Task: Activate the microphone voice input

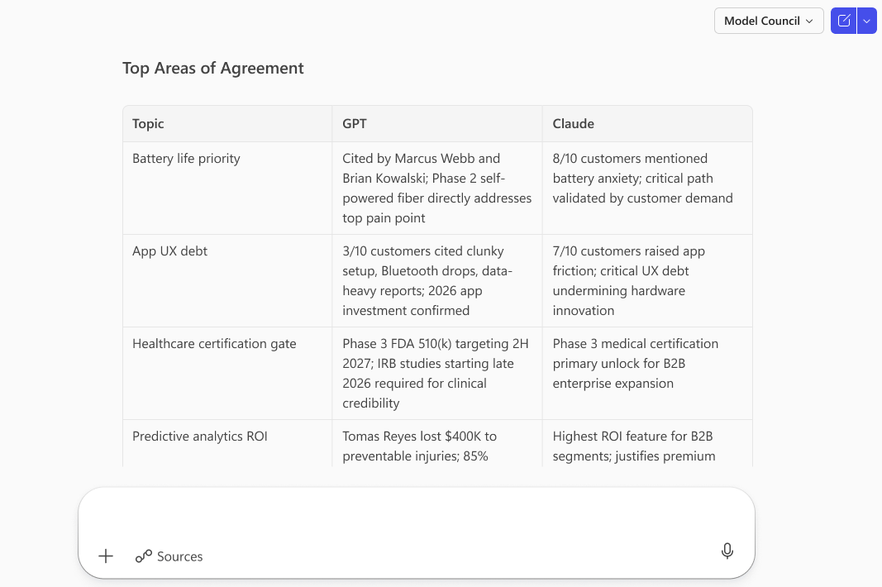Action: pyautogui.click(x=727, y=551)
